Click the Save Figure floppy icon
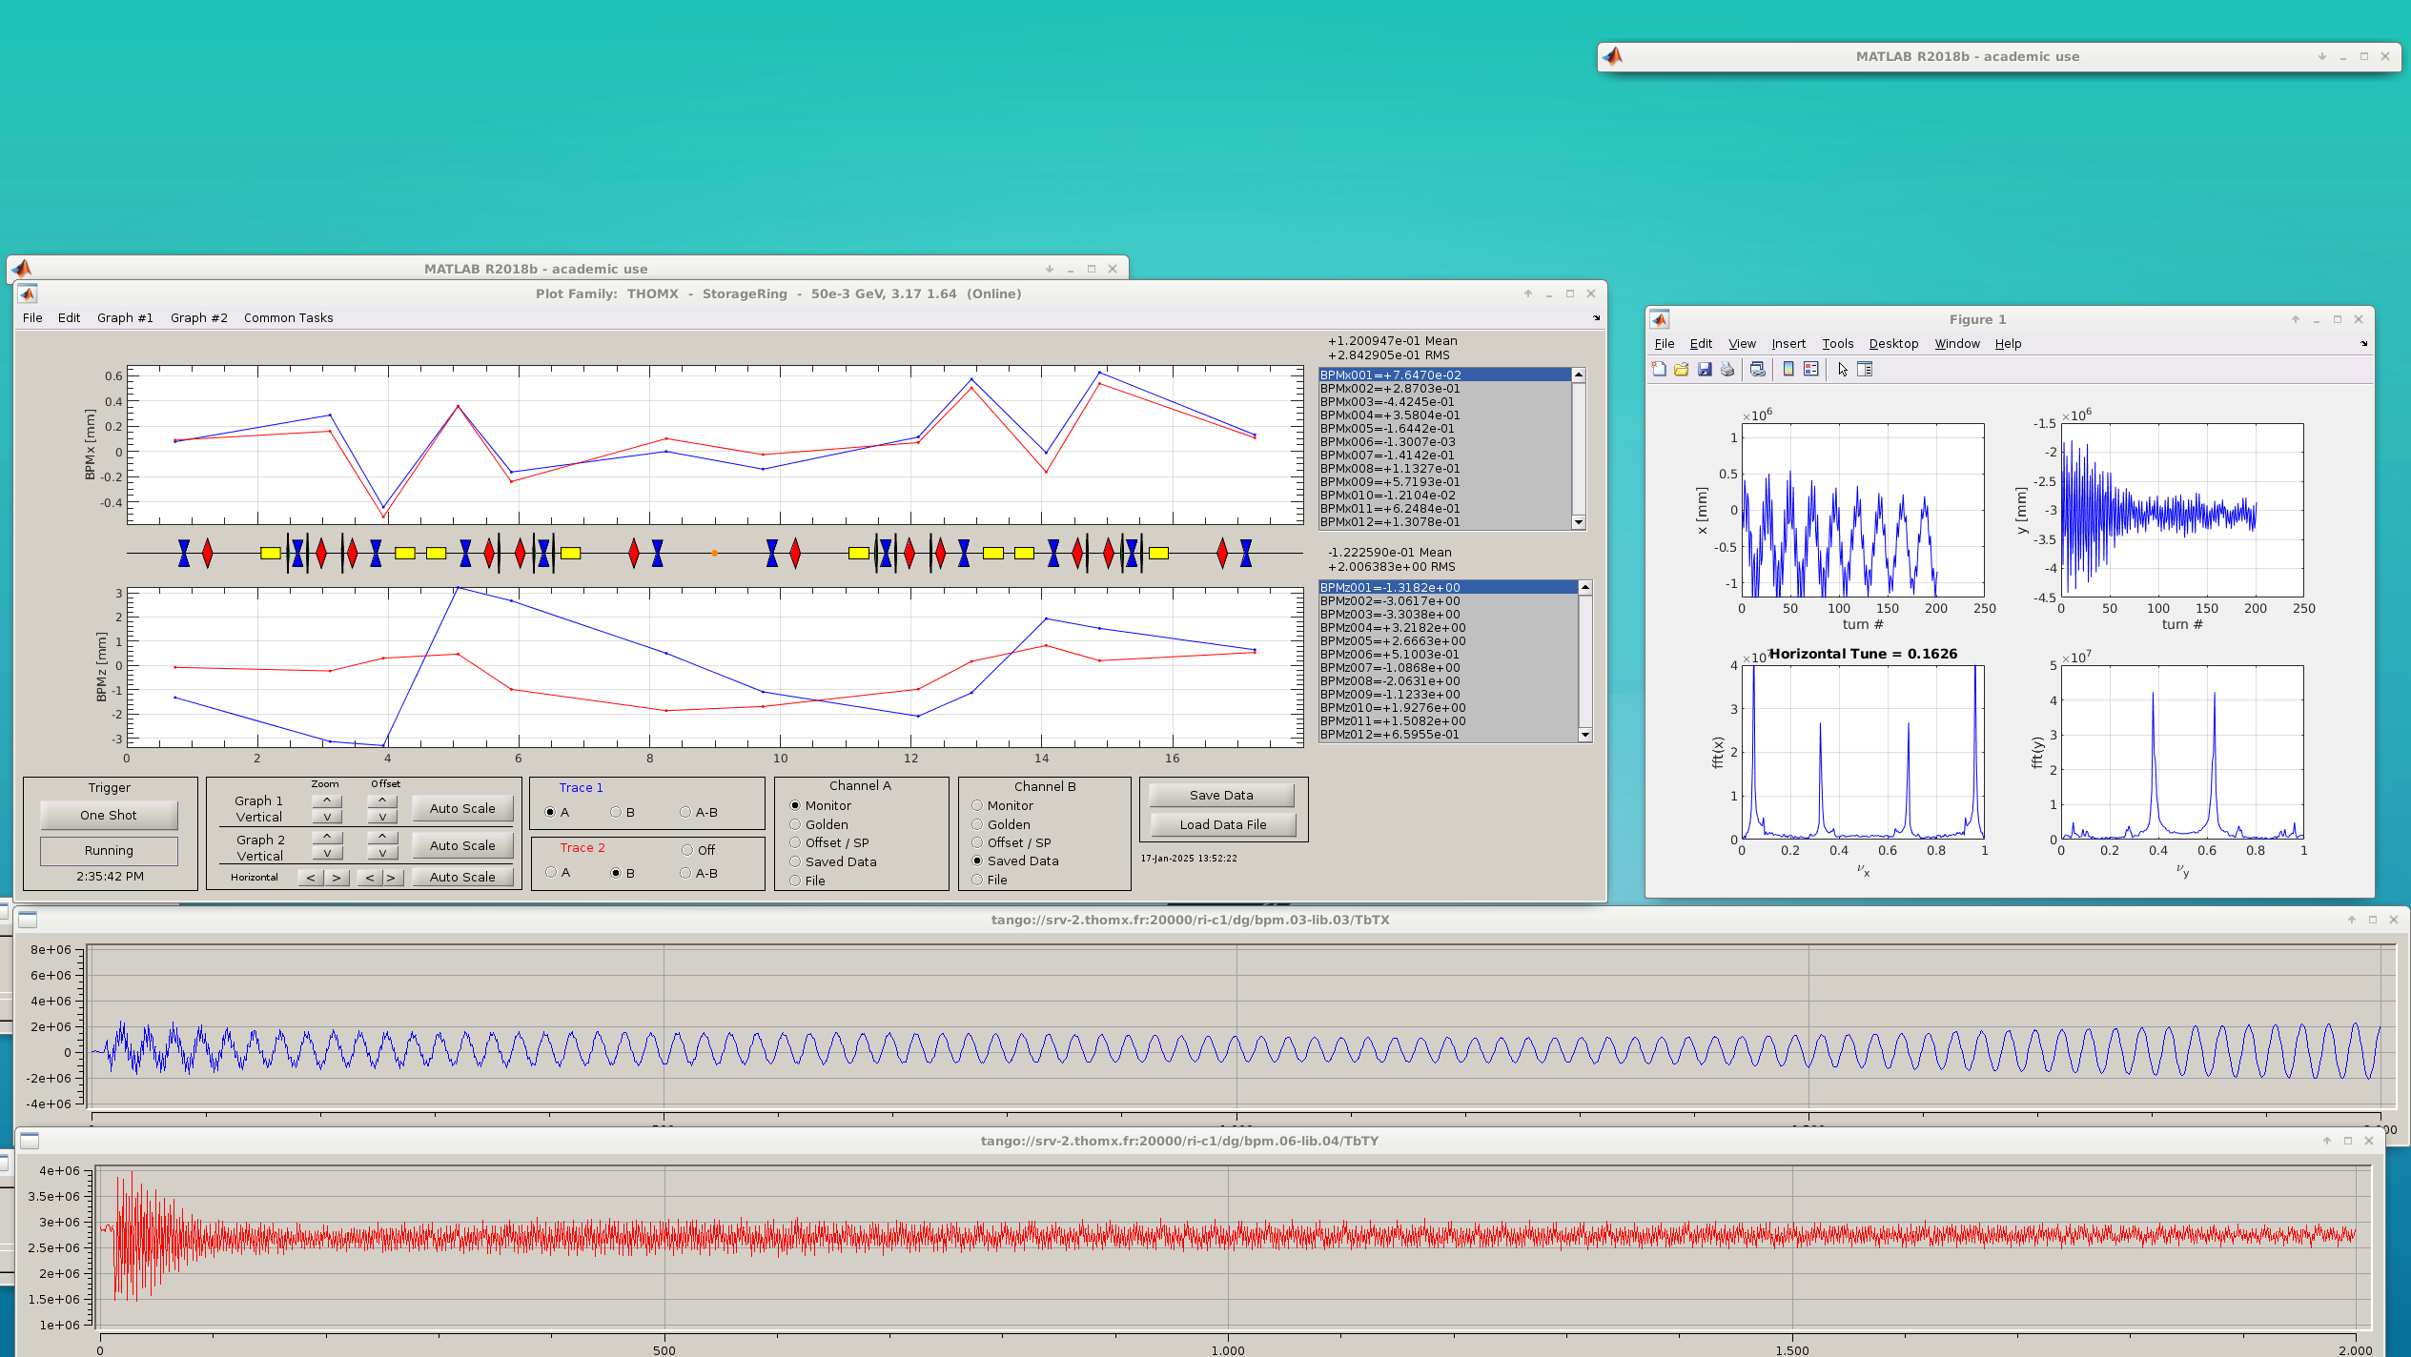This screenshot has width=2411, height=1357. pyautogui.click(x=1705, y=370)
